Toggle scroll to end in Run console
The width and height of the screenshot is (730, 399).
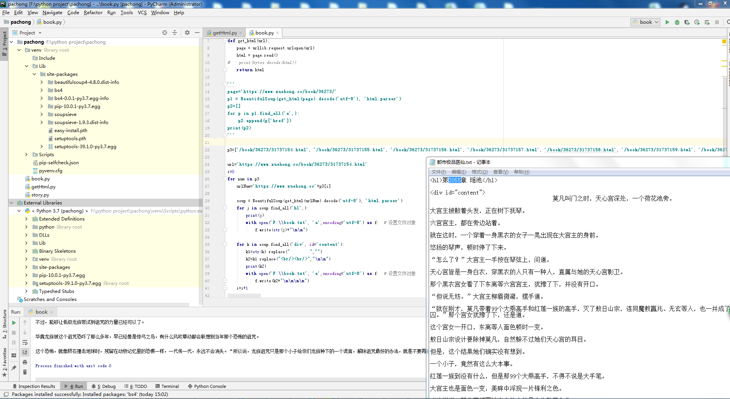(25, 352)
